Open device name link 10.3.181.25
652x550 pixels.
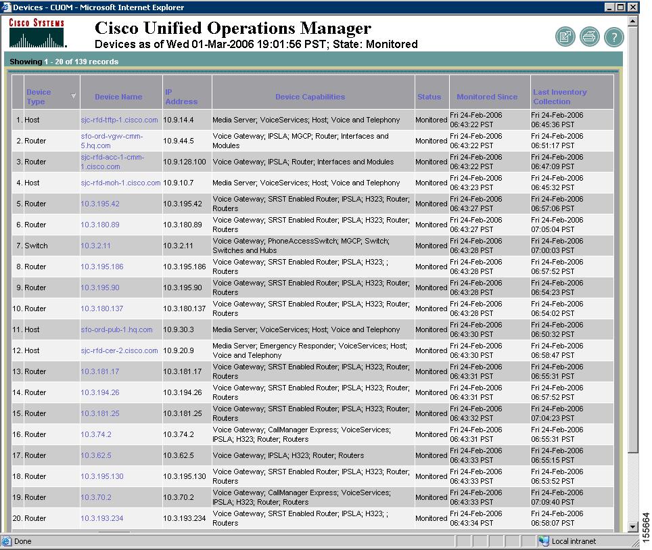click(100, 413)
